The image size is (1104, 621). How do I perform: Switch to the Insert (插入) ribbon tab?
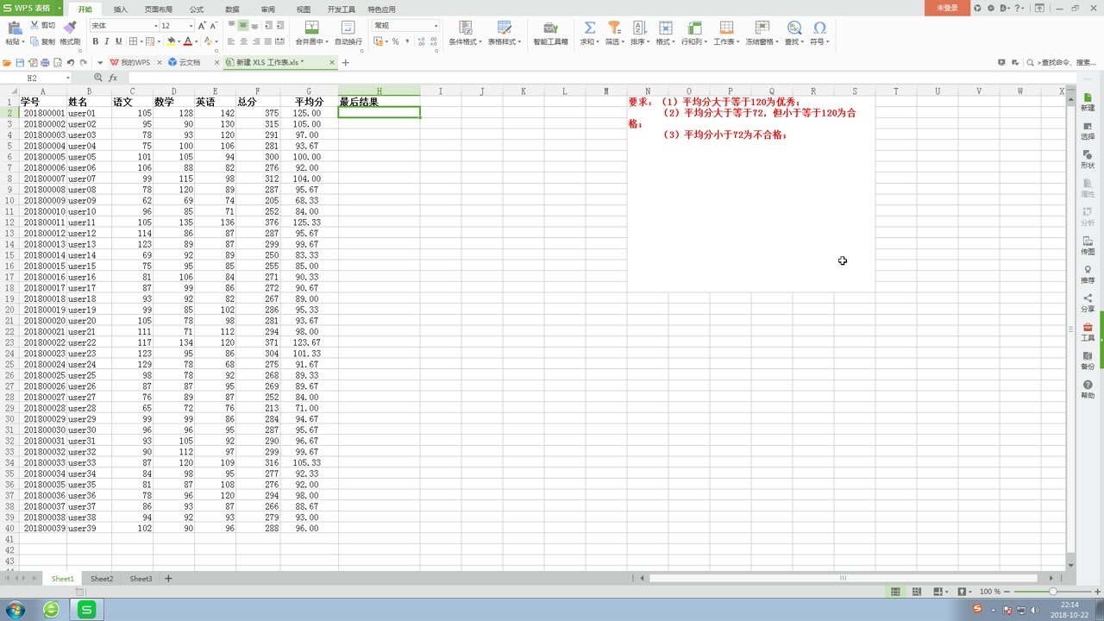[x=121, y=9]
